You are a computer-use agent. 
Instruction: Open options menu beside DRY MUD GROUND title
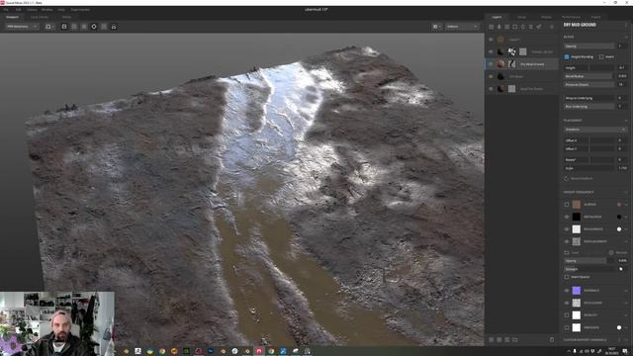626,25
